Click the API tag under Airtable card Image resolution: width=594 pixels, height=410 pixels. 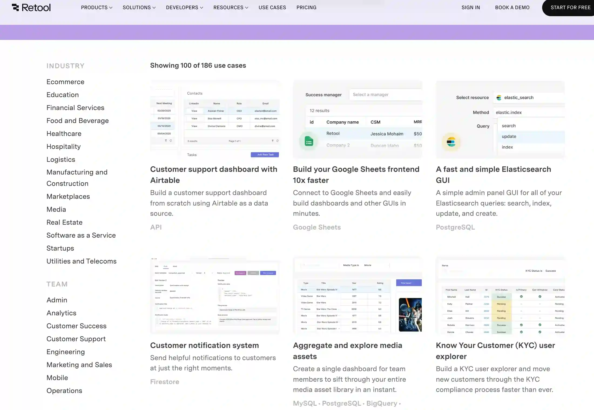(x=156, y=227)
